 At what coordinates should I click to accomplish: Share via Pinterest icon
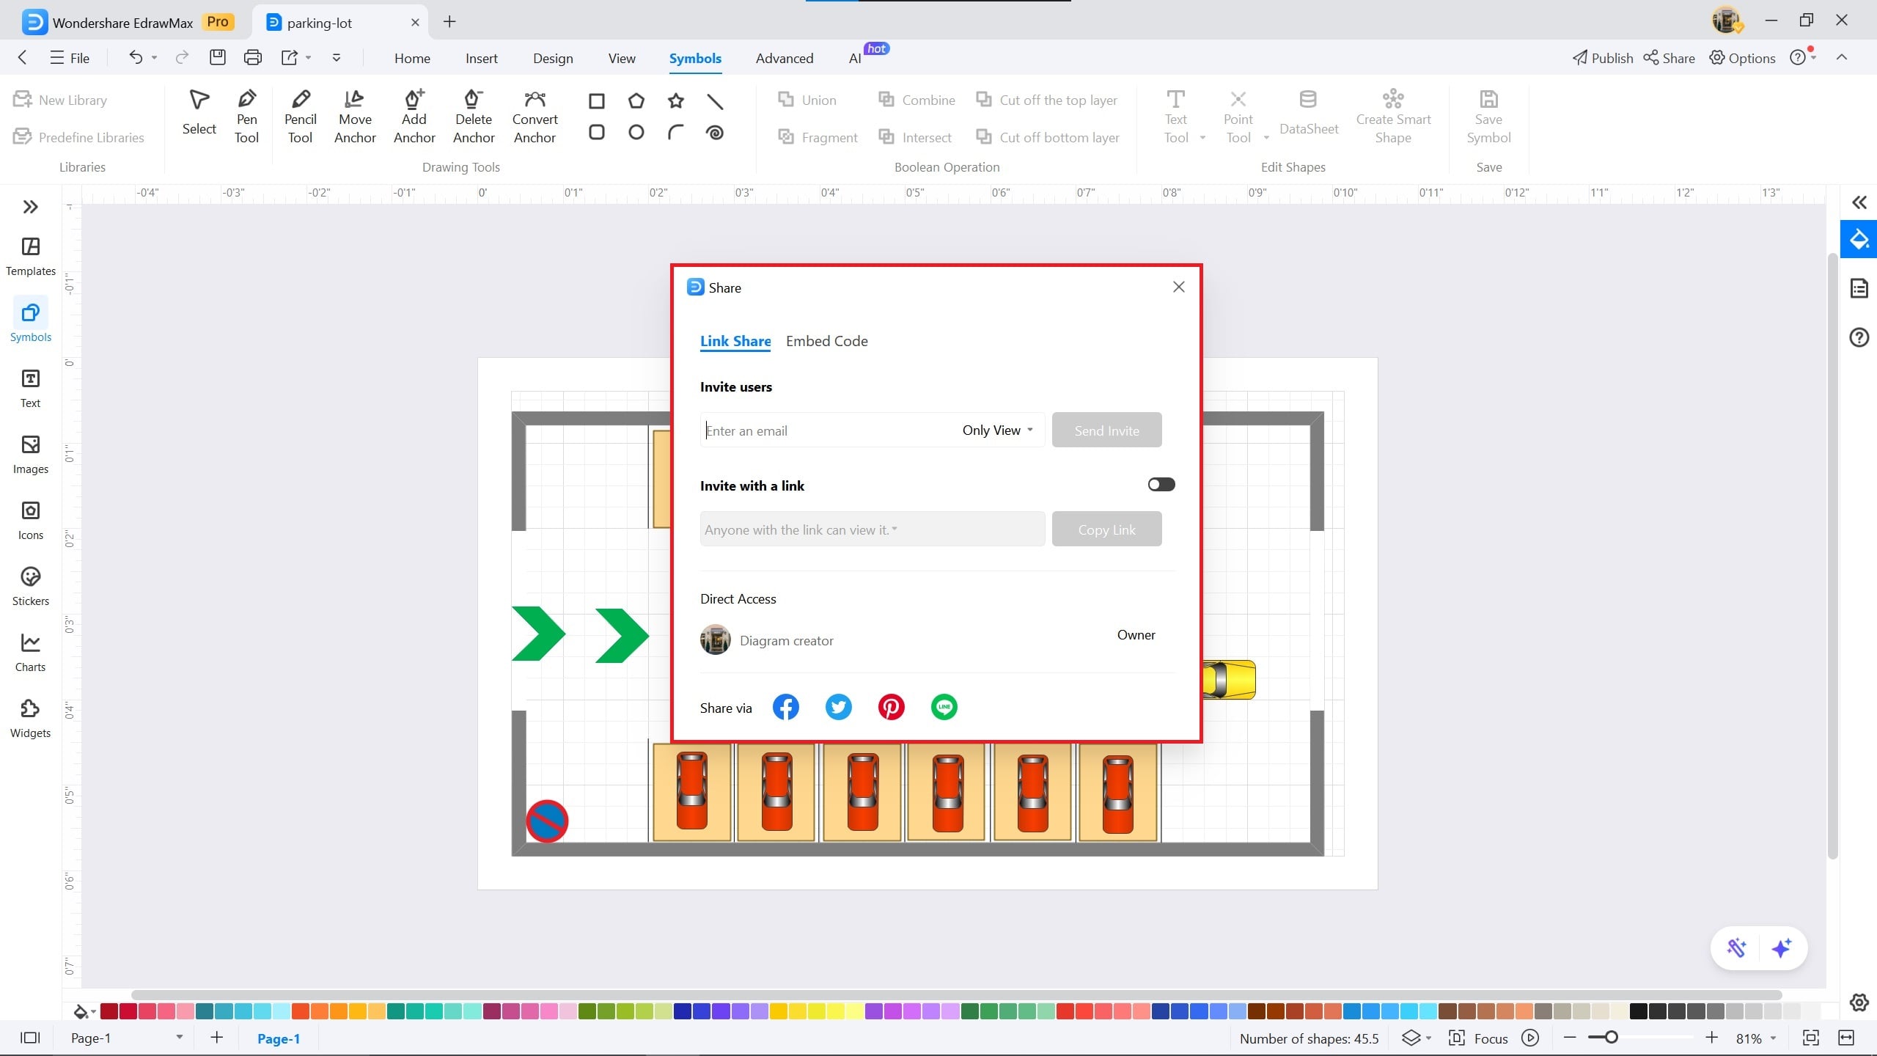(x=891, y=707)
